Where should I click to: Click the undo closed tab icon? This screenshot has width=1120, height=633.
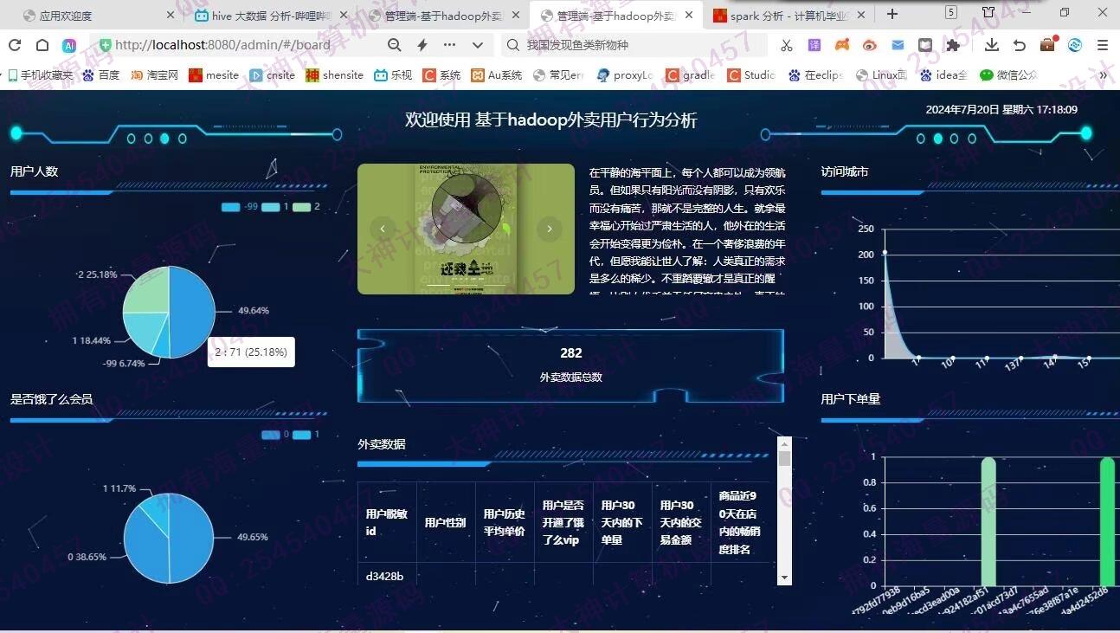click(x=1020, y=45)
